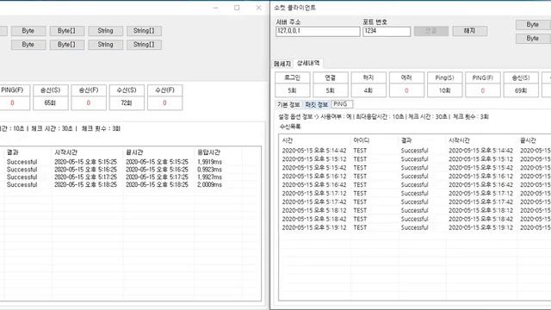The height and width of the screenshot is (310, 551).
Task: Switch to the 메세지 tab
Action: pos(282,64)
